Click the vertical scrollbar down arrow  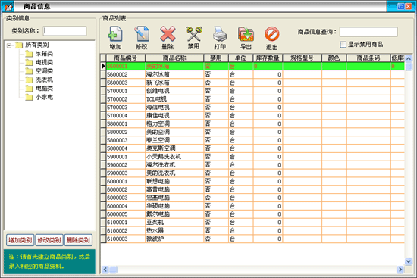coord(409,261)
